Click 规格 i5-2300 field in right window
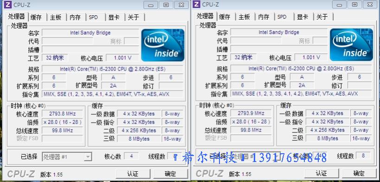Image resolution: width=380 pixels, height=182 pixels. click(x=301, y=68)
